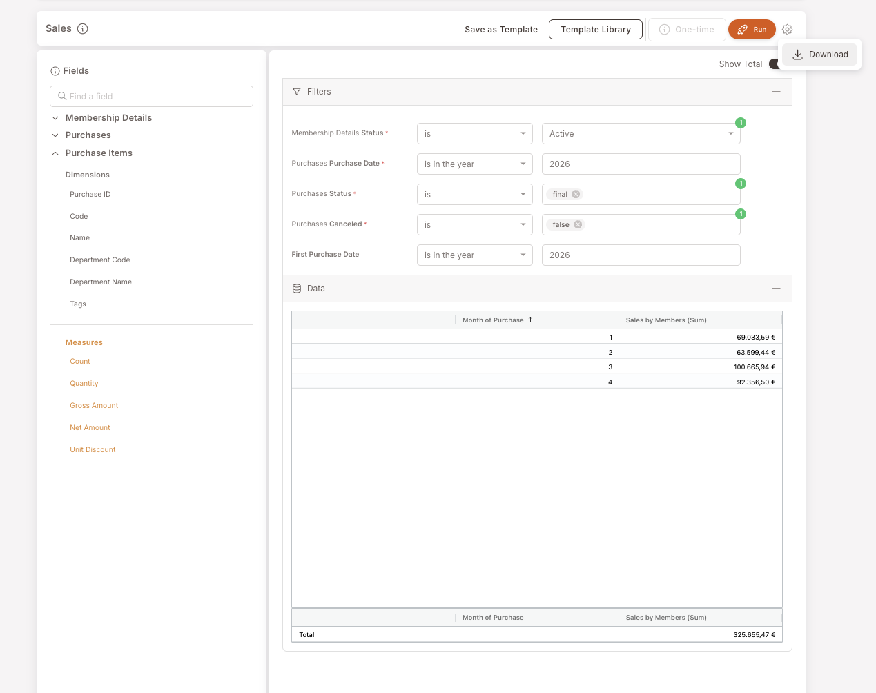This screenshot has width=876, height=693.
Task: Click the green badge on Membership Details Status
Action: [x=741, y=123]
